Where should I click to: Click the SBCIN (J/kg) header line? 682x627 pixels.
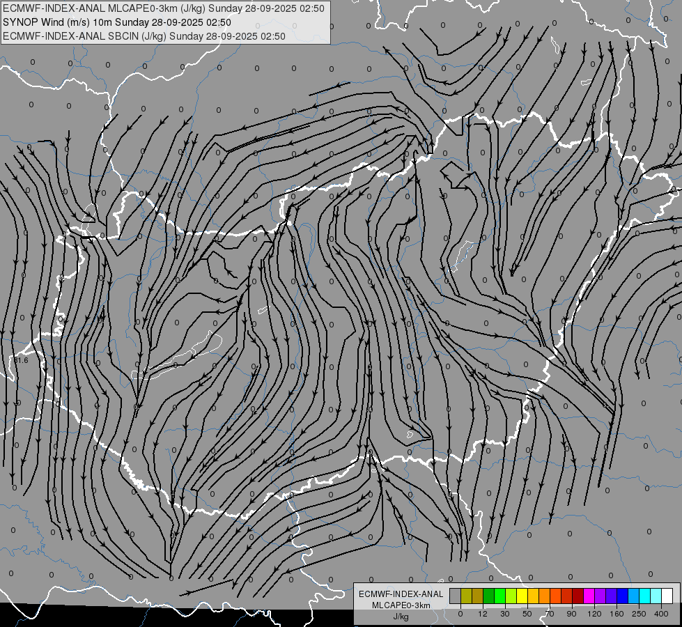tap(144, 36)
